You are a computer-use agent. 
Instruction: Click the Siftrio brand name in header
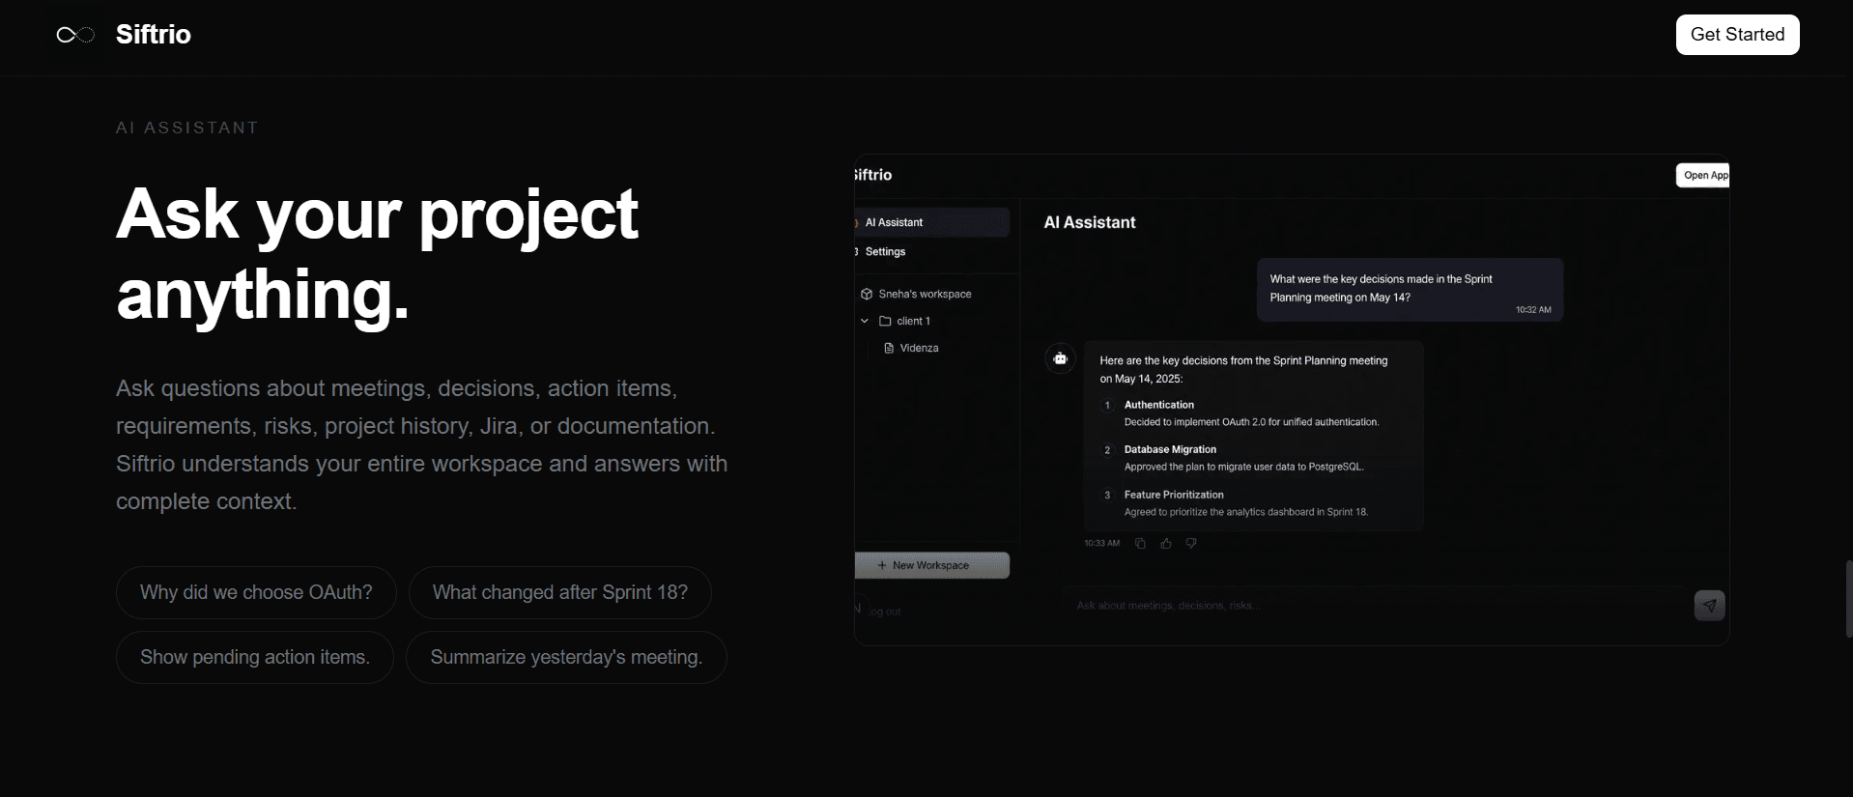click(x=154, y=35)
